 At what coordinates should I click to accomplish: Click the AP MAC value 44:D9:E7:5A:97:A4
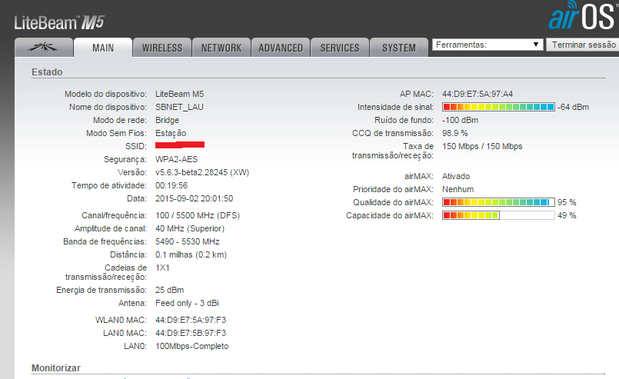click(x=478, y=94)
